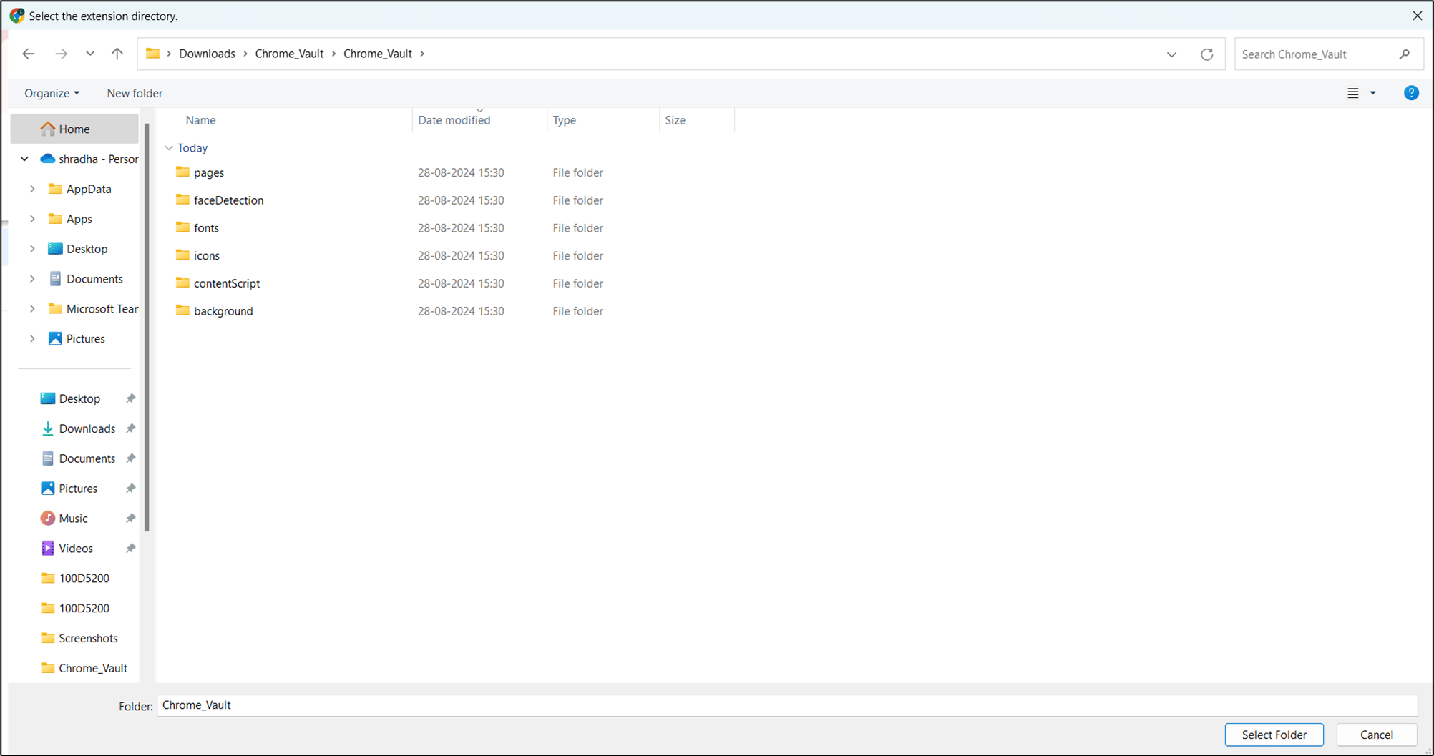The width and height of the screenshot is (1434, 756).
Task: Expand the chevron after last Chrome_Vault breadcrumb
Action: click(x=422, y=54)
